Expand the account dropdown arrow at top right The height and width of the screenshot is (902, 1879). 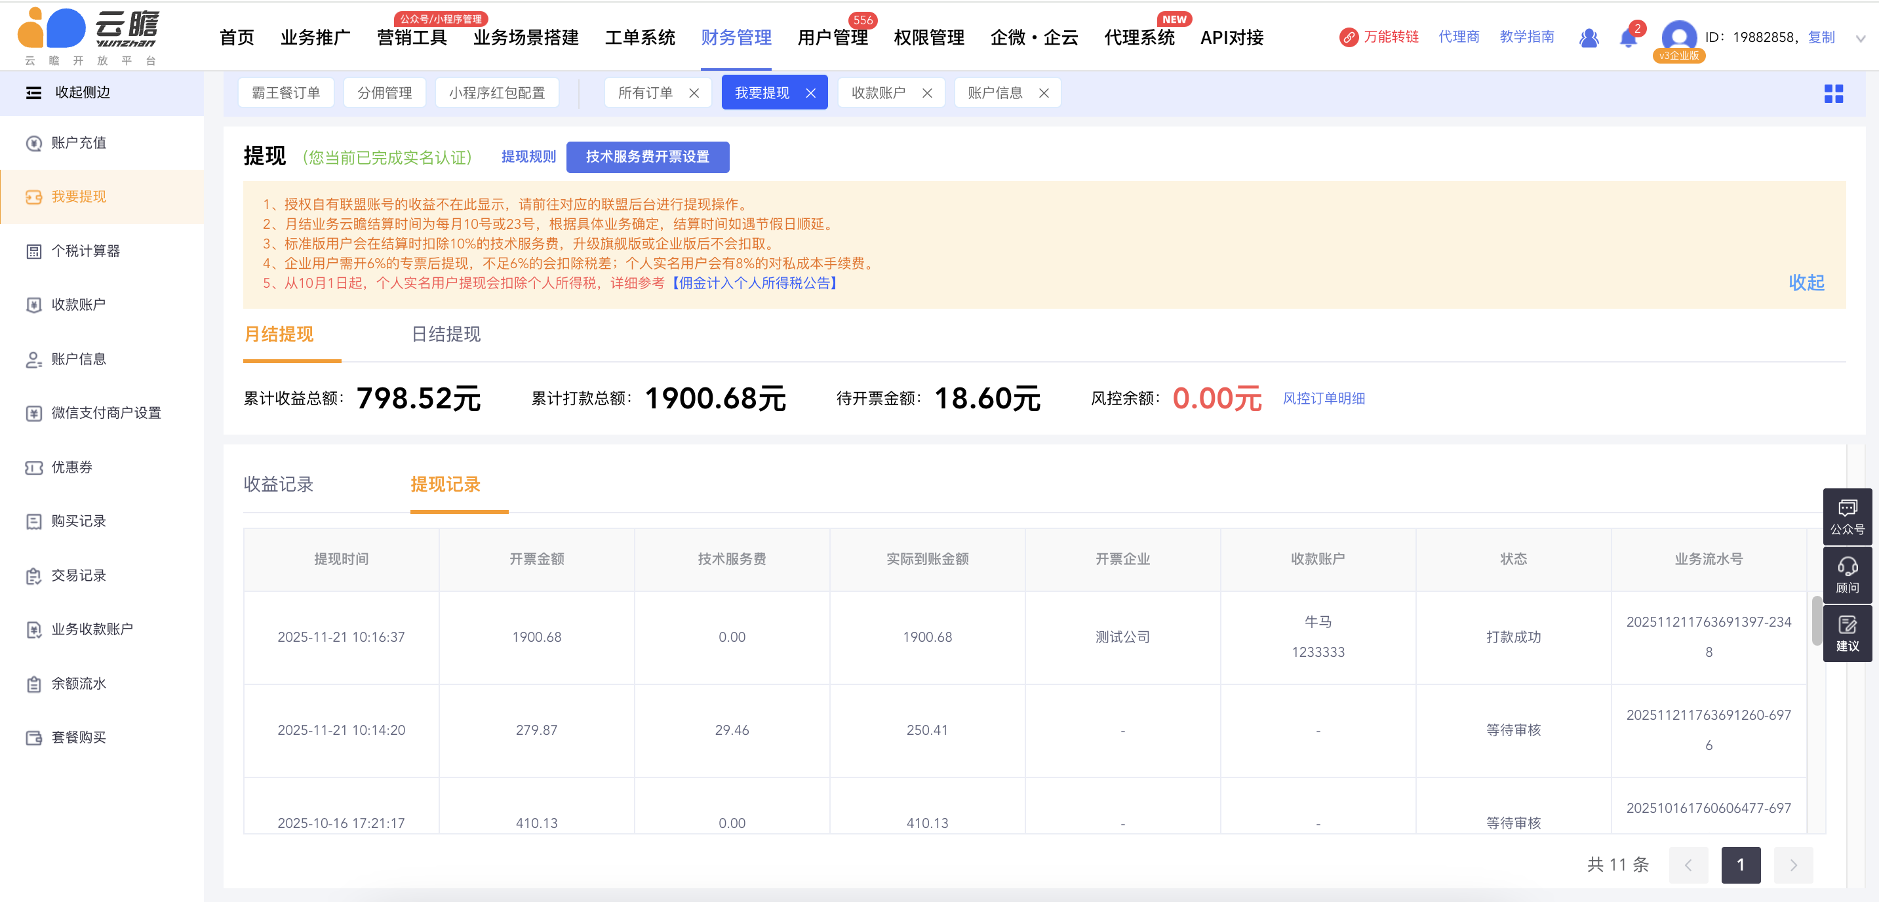click(1860, 39)
